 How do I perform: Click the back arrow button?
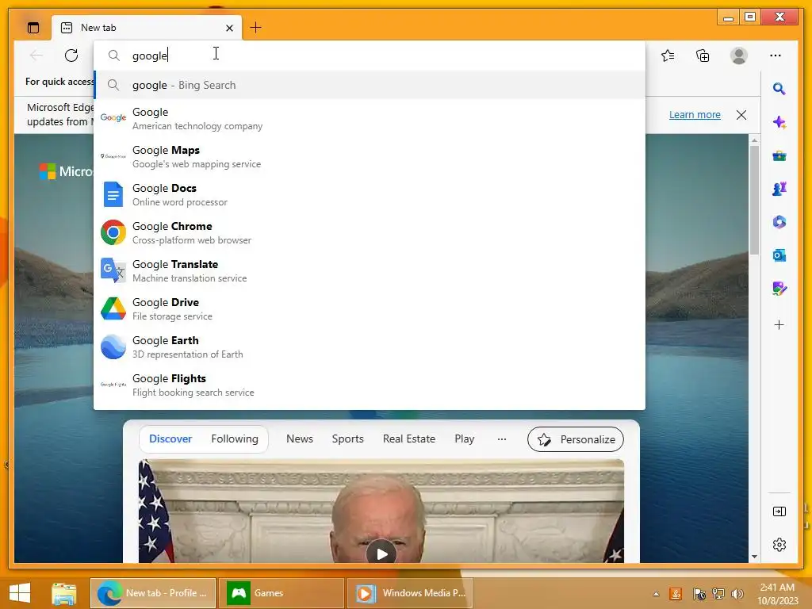[36, 56]
